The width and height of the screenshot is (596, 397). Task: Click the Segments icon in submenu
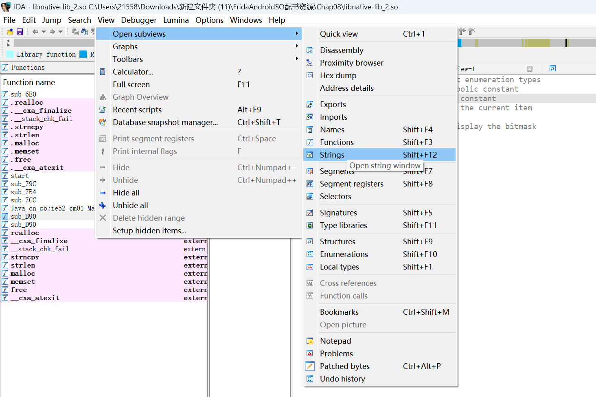point(310,171)
